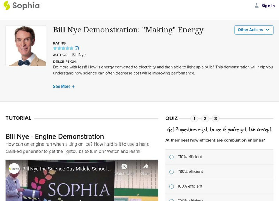Click quiz step 2 progress circle

tap(204, 119)
